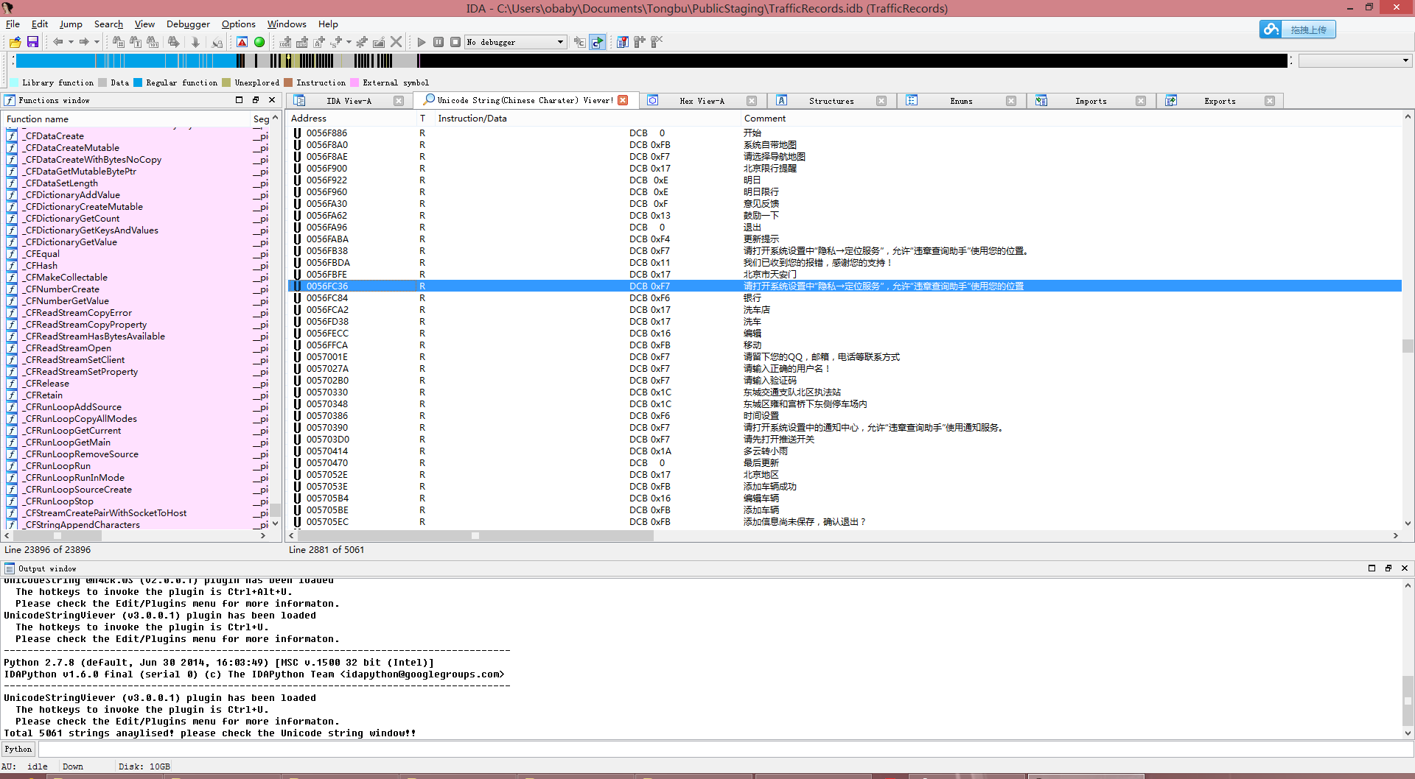
Task: Select the highlighted row 0056FC36
Action: pyautogui.click(x=845, y=286)
